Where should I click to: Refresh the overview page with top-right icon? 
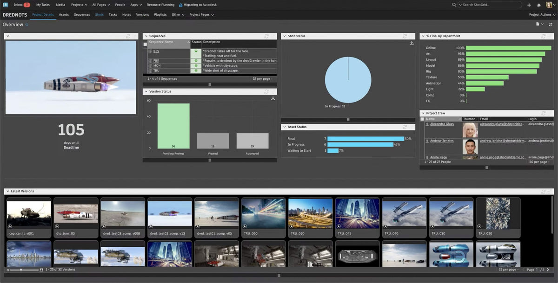(551, 24)
